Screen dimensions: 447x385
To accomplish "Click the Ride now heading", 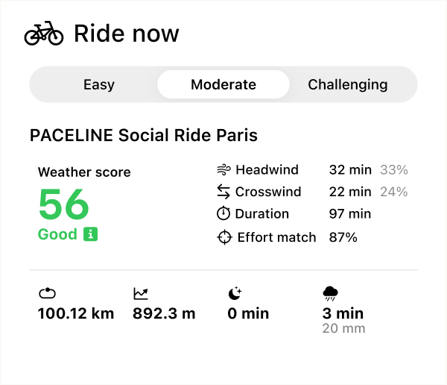I will click(x=127, y=34).
